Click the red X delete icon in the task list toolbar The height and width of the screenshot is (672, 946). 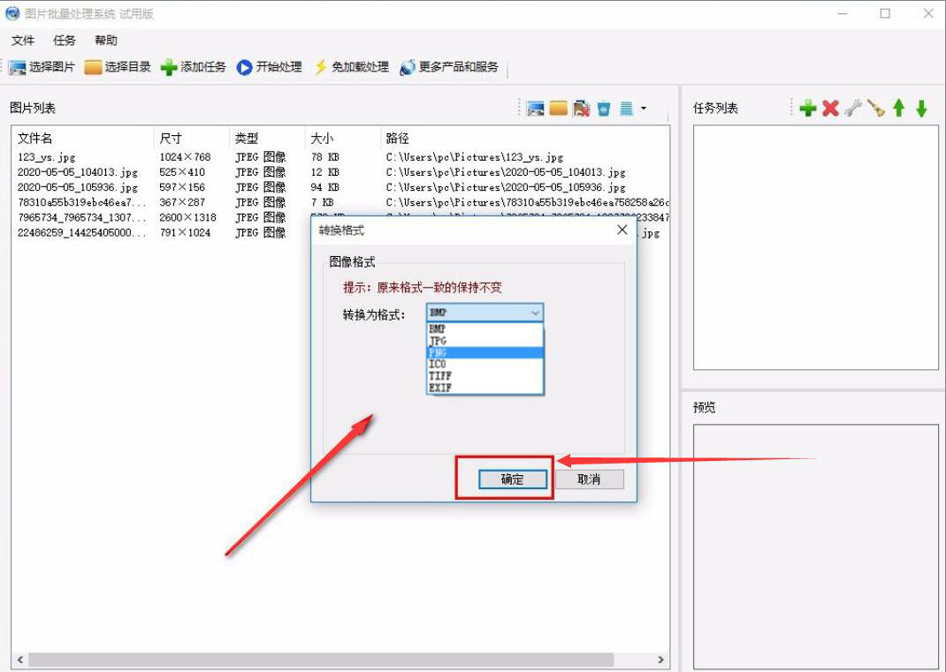pyautogui.click(x=831, y=108)
